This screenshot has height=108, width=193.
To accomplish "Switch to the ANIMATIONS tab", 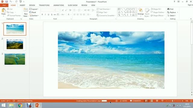I will click(x=59, y=5).
